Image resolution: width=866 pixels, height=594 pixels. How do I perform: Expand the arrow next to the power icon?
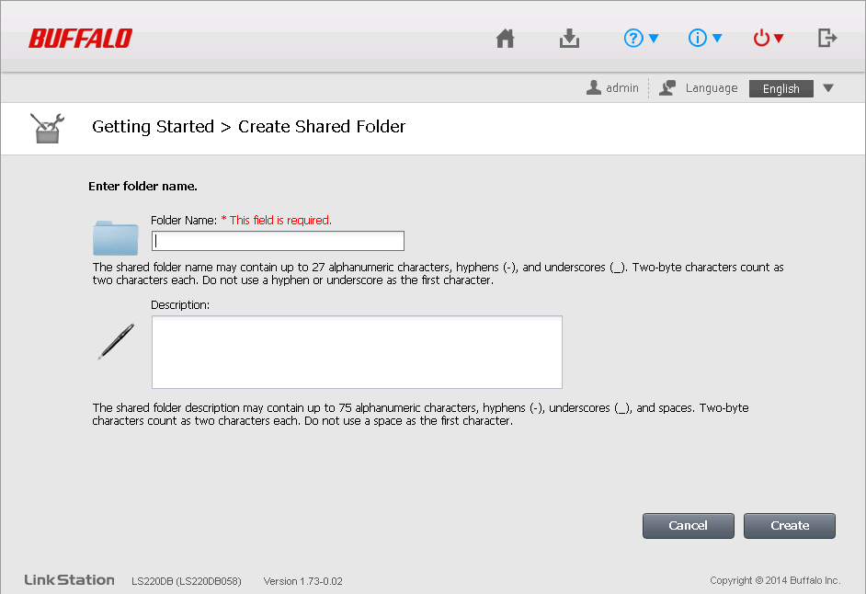779,39
